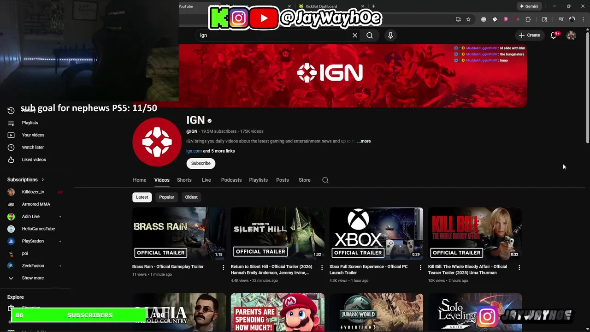Start voice search with microphone

pyautogui.click(x=390, y=35)
